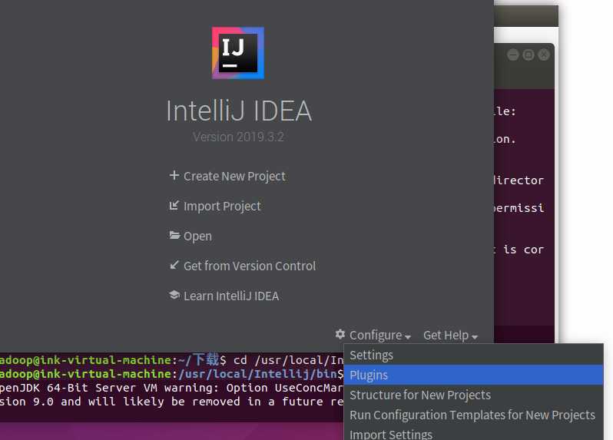Maximize the background terminal window
This screenshot has width=613, height=440.
(x=529, y=55)
